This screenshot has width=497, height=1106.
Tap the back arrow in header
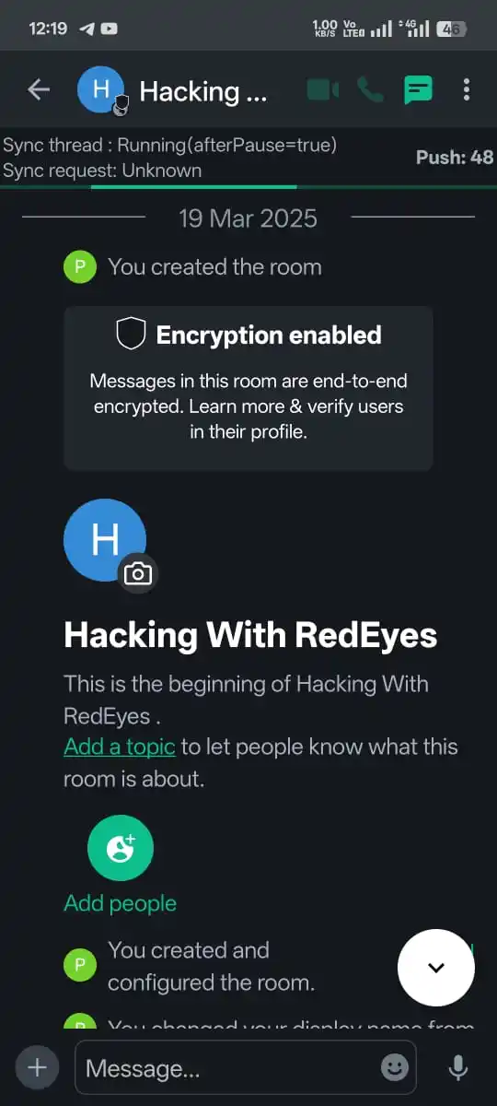coord(38,89)
